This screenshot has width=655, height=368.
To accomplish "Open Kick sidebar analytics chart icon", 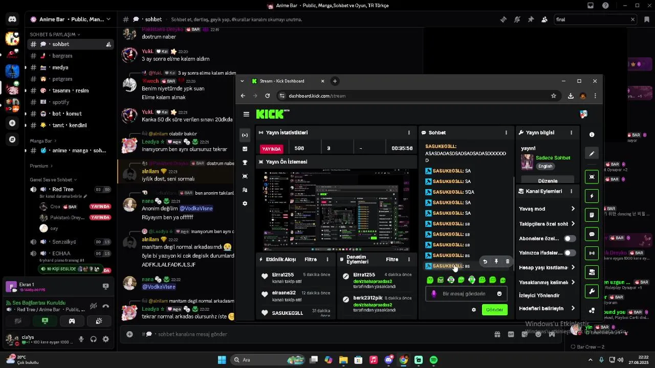I will tap(245, 149).
